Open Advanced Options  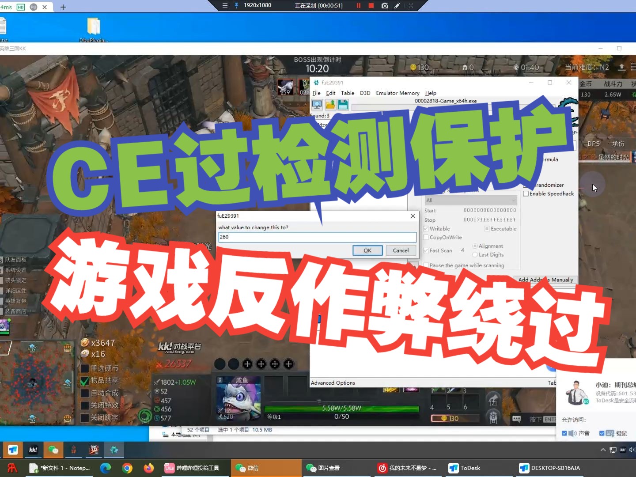[333, 383]
